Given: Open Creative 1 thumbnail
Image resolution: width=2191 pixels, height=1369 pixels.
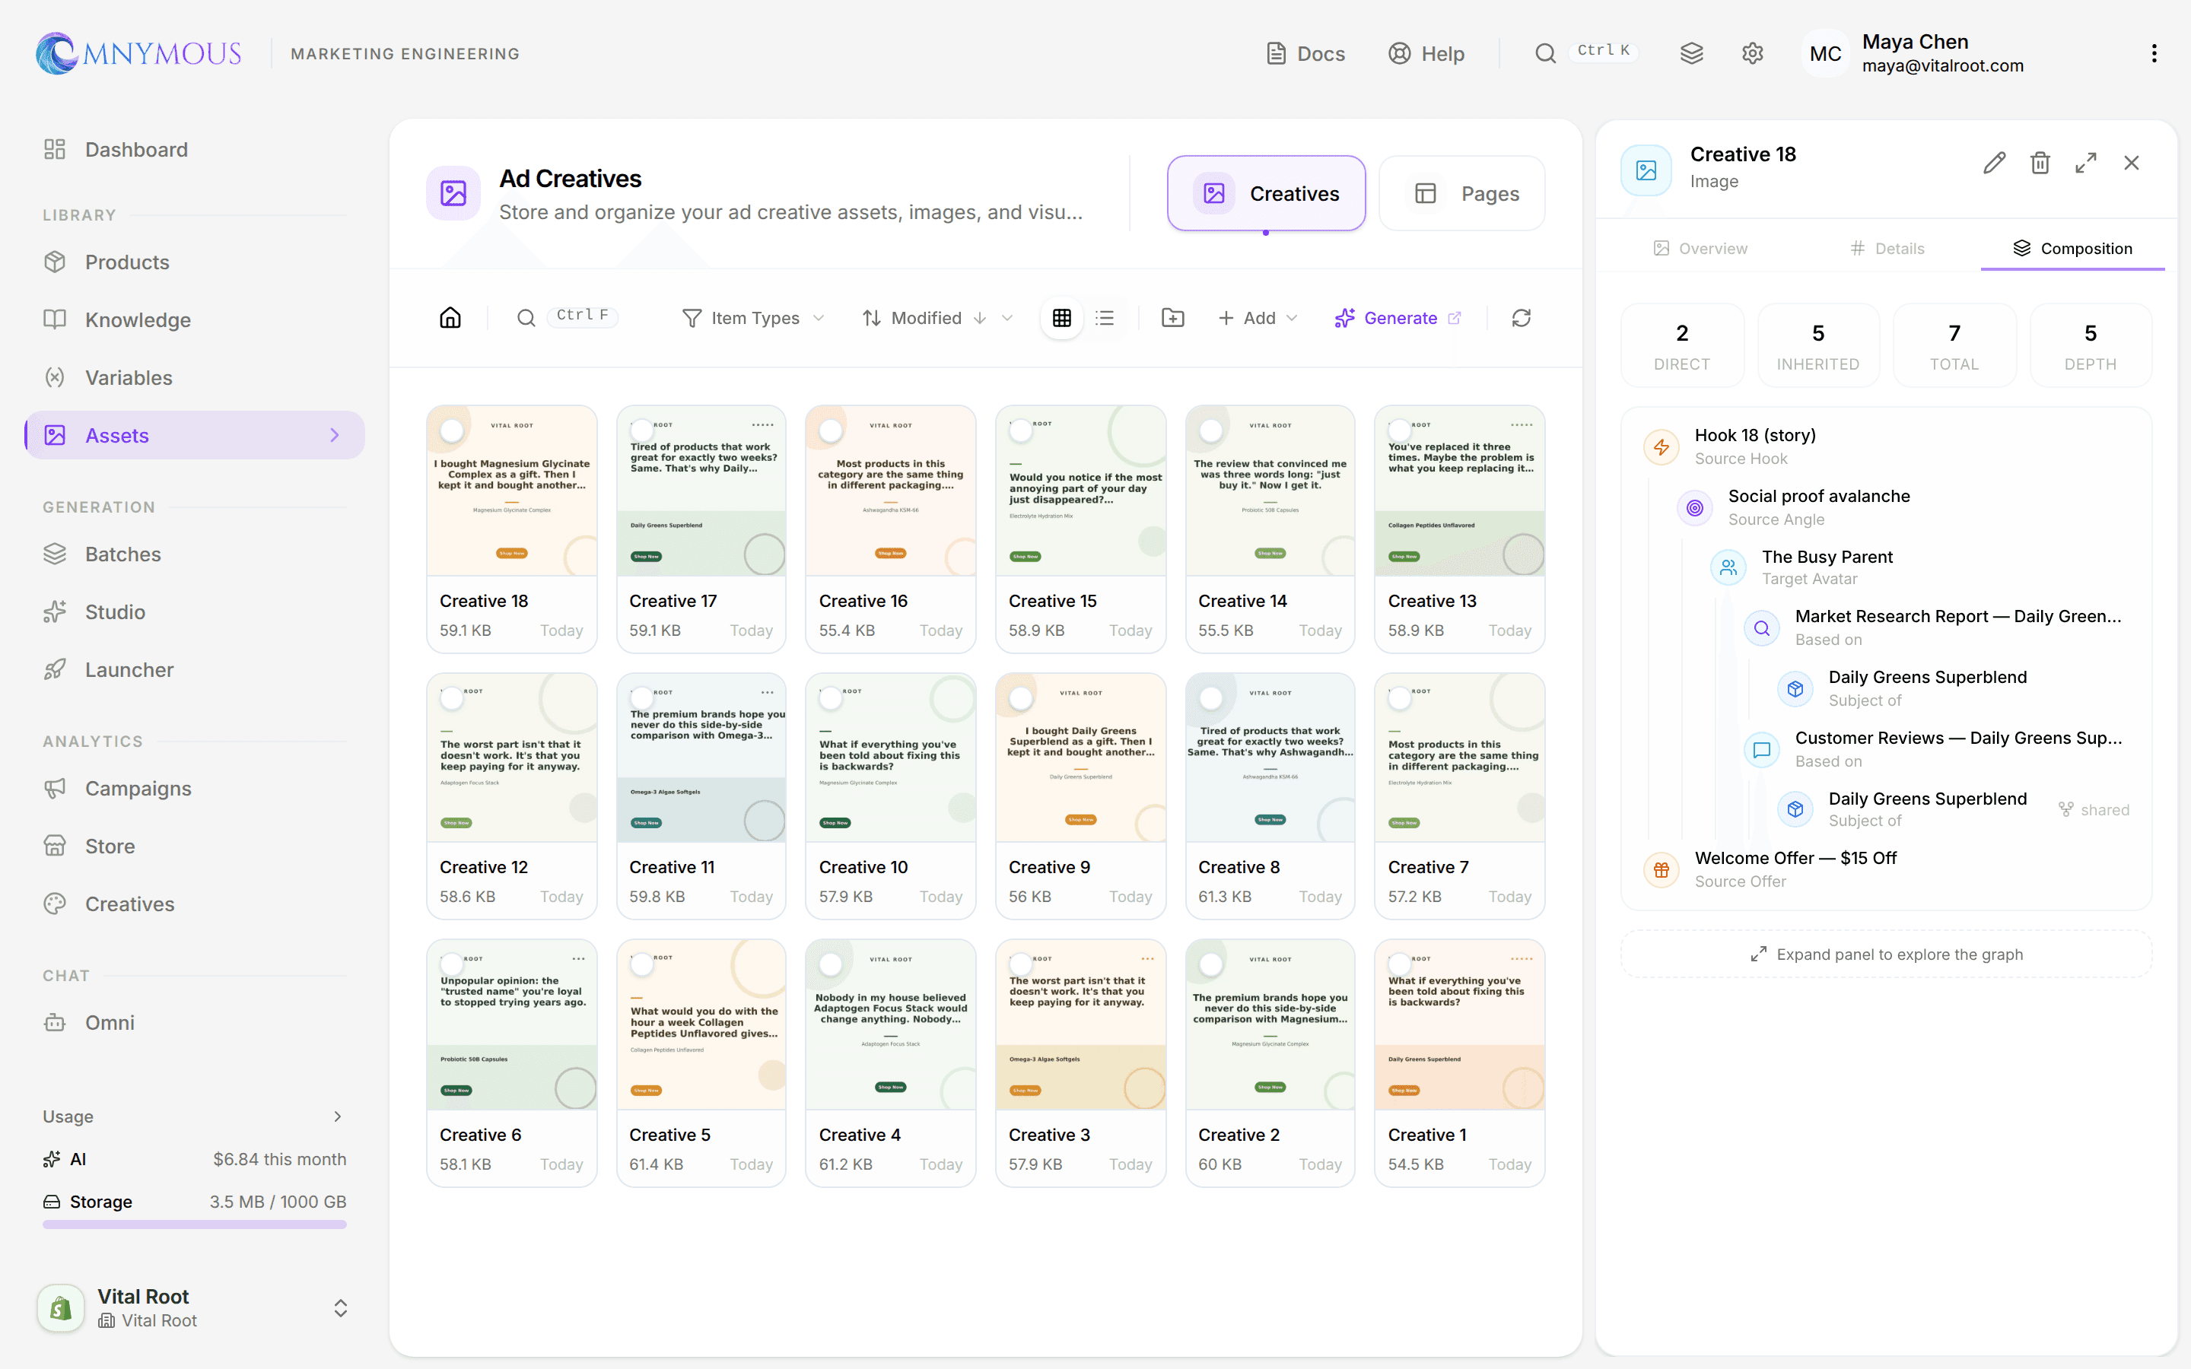Looking at the screenshot, I should click(x=1459, y=1025).
